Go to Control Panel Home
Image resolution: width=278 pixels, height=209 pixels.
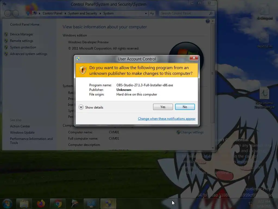click(x=25, y=24)
